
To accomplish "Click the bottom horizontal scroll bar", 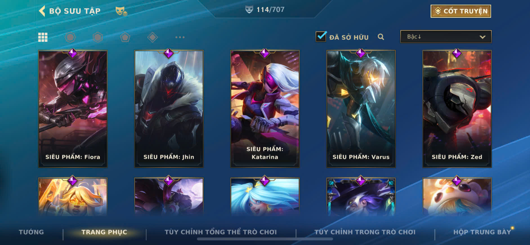I will tap(265, 239).
